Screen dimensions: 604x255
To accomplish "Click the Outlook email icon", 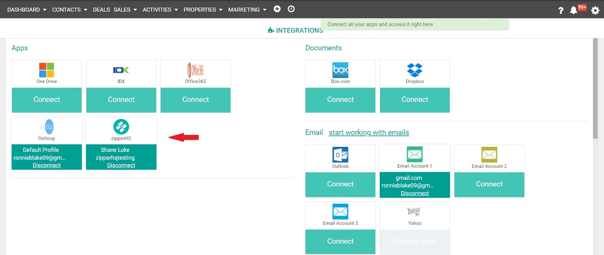I will pyautogui.click(x=340, y=155).
